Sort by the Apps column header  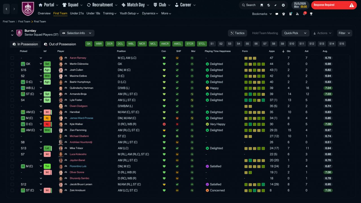[x=272, y=51]
